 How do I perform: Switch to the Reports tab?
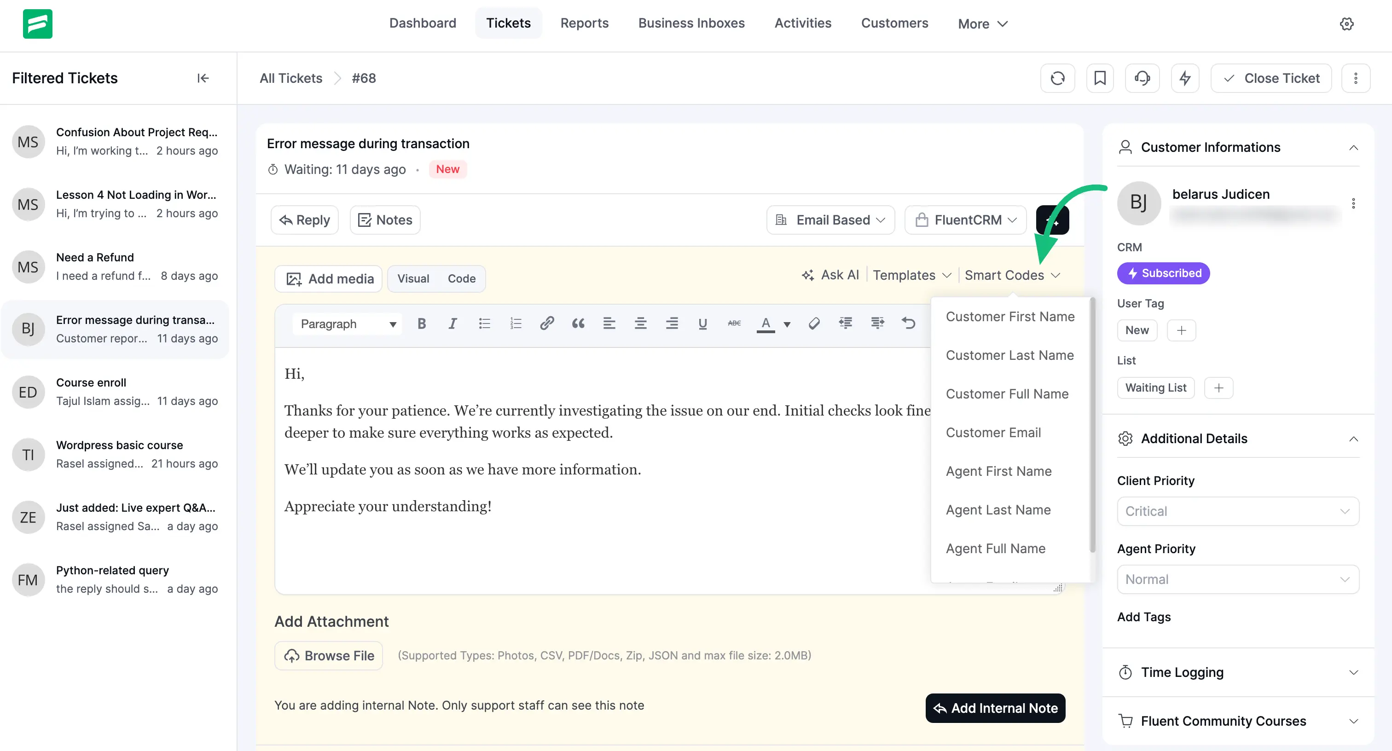tap(585, 23)
